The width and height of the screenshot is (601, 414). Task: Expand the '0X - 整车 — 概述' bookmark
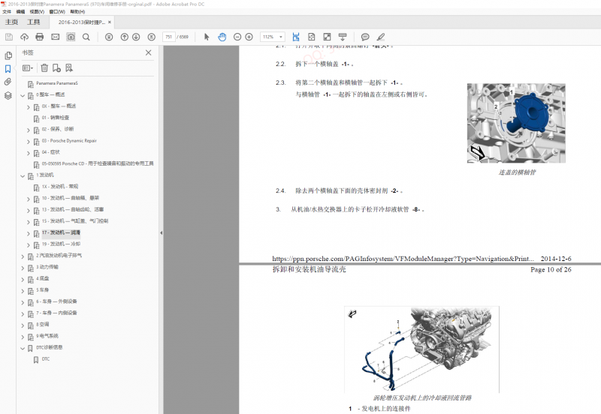click(28, 107)
